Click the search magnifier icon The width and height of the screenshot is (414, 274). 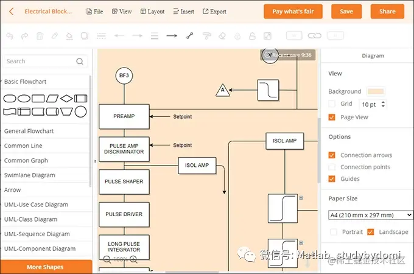click(x=80, y=61)
